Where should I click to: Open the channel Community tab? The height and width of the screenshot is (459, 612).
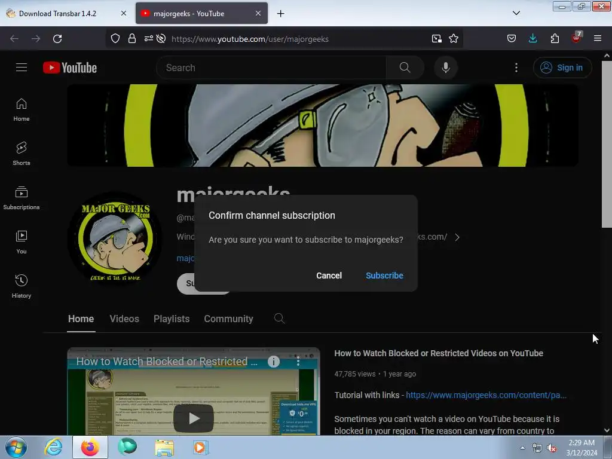pyautogui.click(x=228, y=319)
